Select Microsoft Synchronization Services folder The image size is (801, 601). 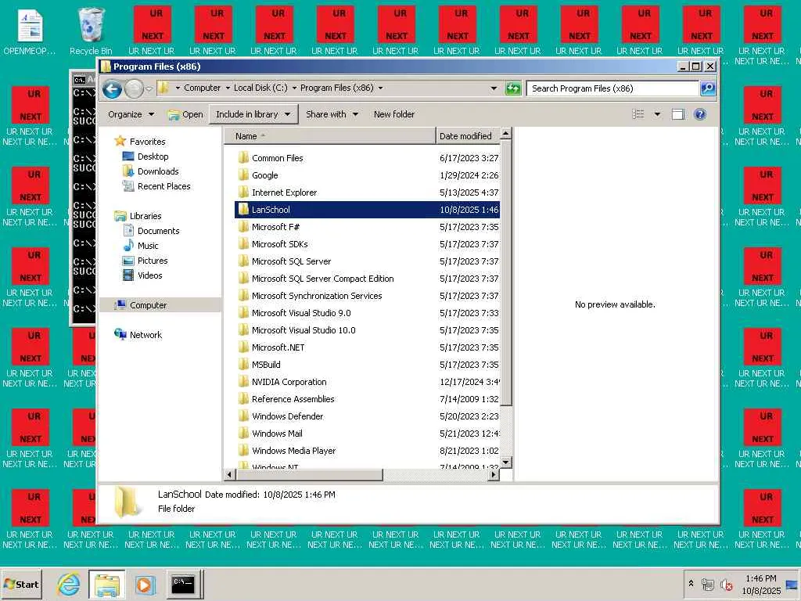317,295
